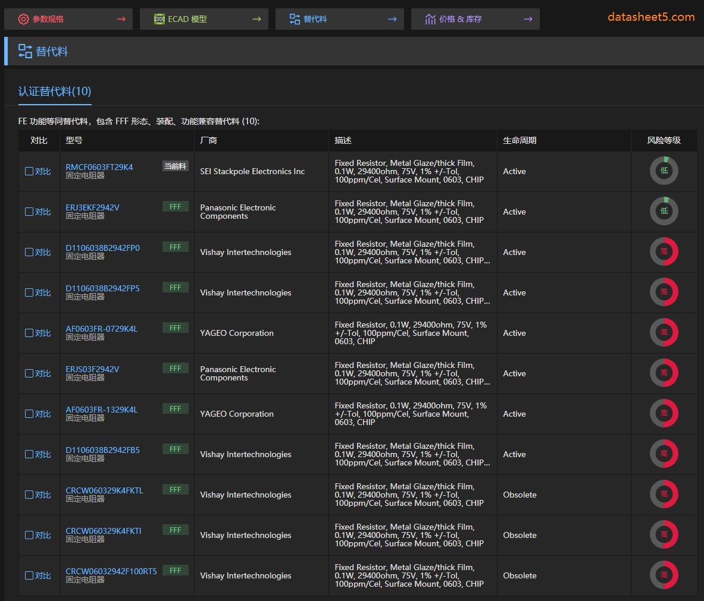
Task: Click the datasheet5.com site logo
Action: pyautogui.click(x=651, y=17)
